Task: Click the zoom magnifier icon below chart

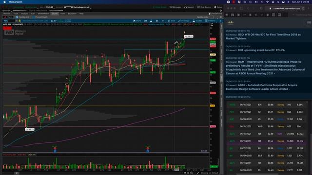Action: click(x=192, y=173)
